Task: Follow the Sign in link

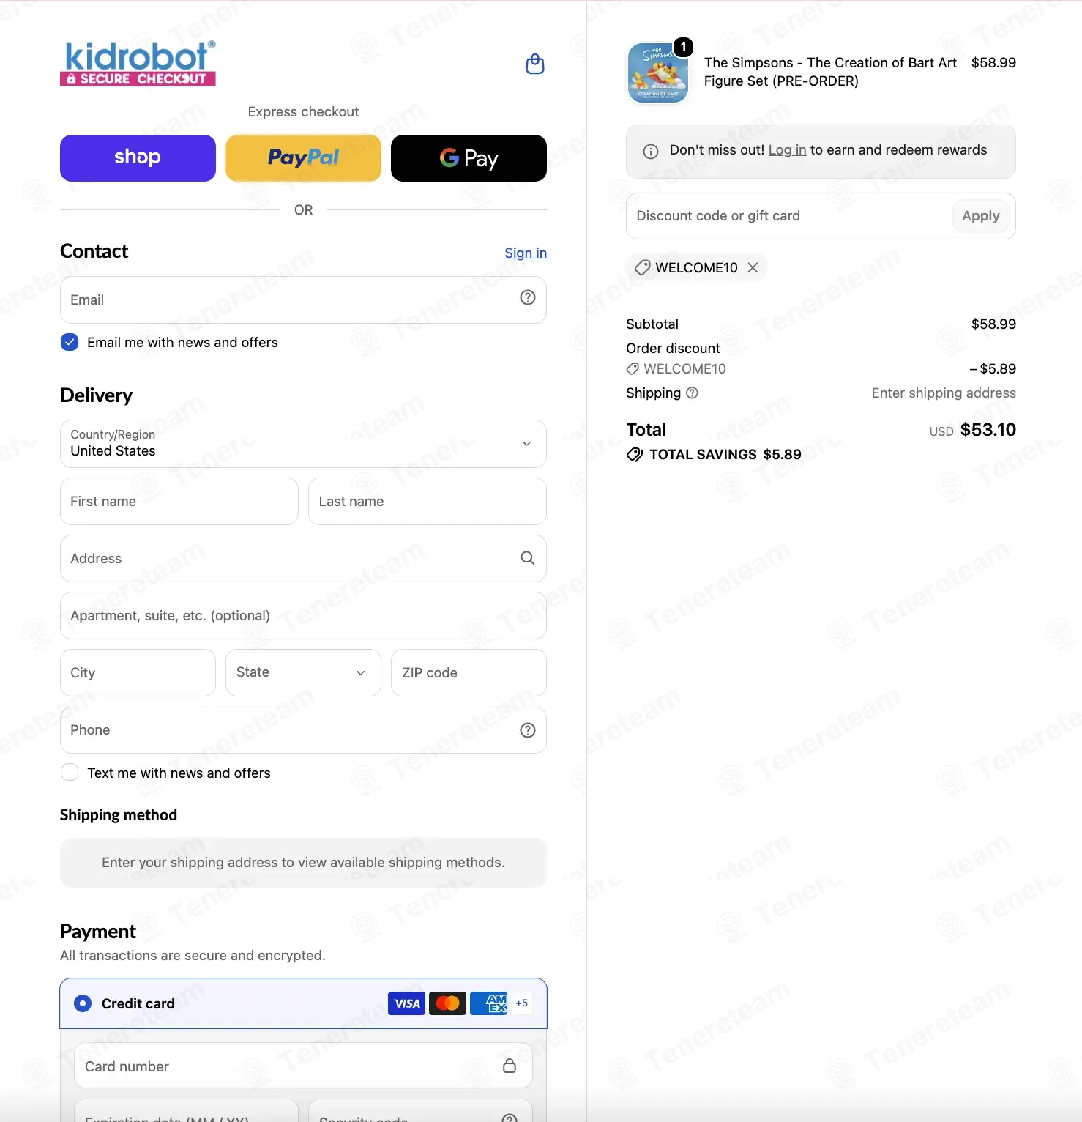Action: click(x=526, y=253)
